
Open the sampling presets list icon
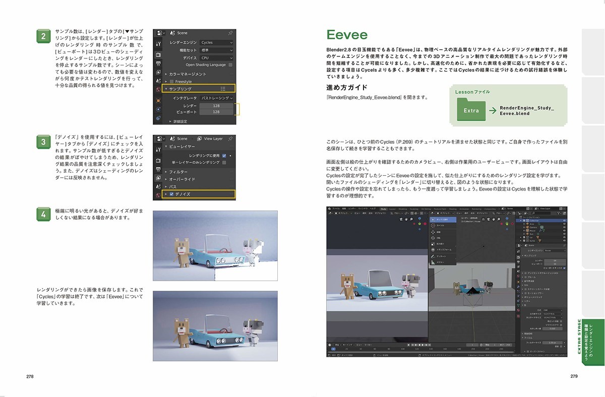point(223,89)
